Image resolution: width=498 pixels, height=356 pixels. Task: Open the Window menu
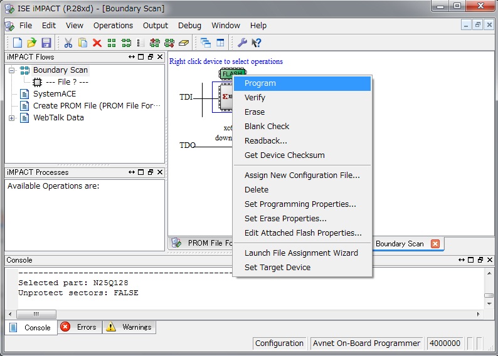point(226,25)
